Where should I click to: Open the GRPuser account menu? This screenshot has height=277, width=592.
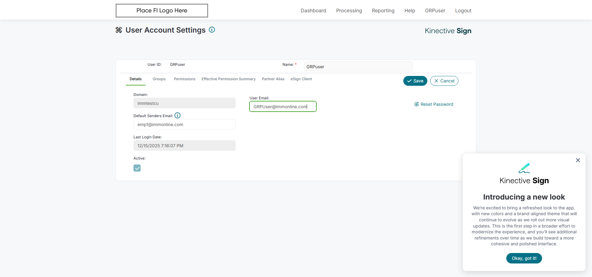pos(435,10)
